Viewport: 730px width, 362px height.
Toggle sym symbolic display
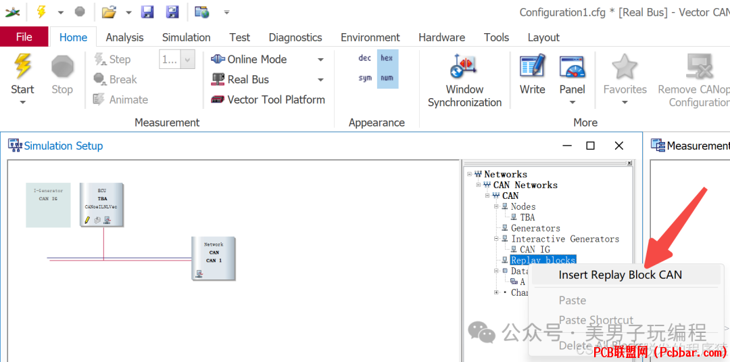[x=365, y=78]
